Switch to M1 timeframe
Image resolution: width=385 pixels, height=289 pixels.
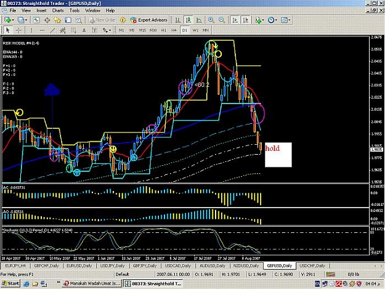(121, 30)
